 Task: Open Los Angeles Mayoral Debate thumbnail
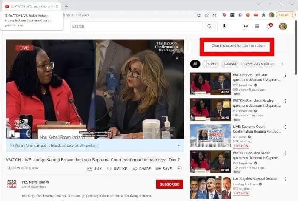[x=210, y=187]
